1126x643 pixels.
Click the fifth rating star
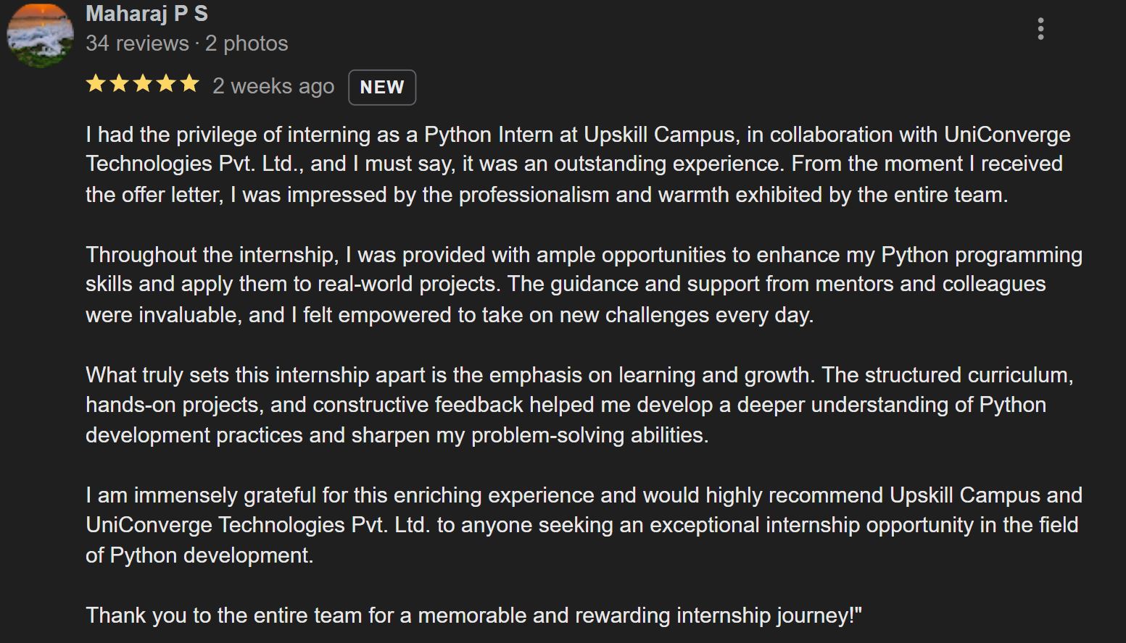pos(189,84)
